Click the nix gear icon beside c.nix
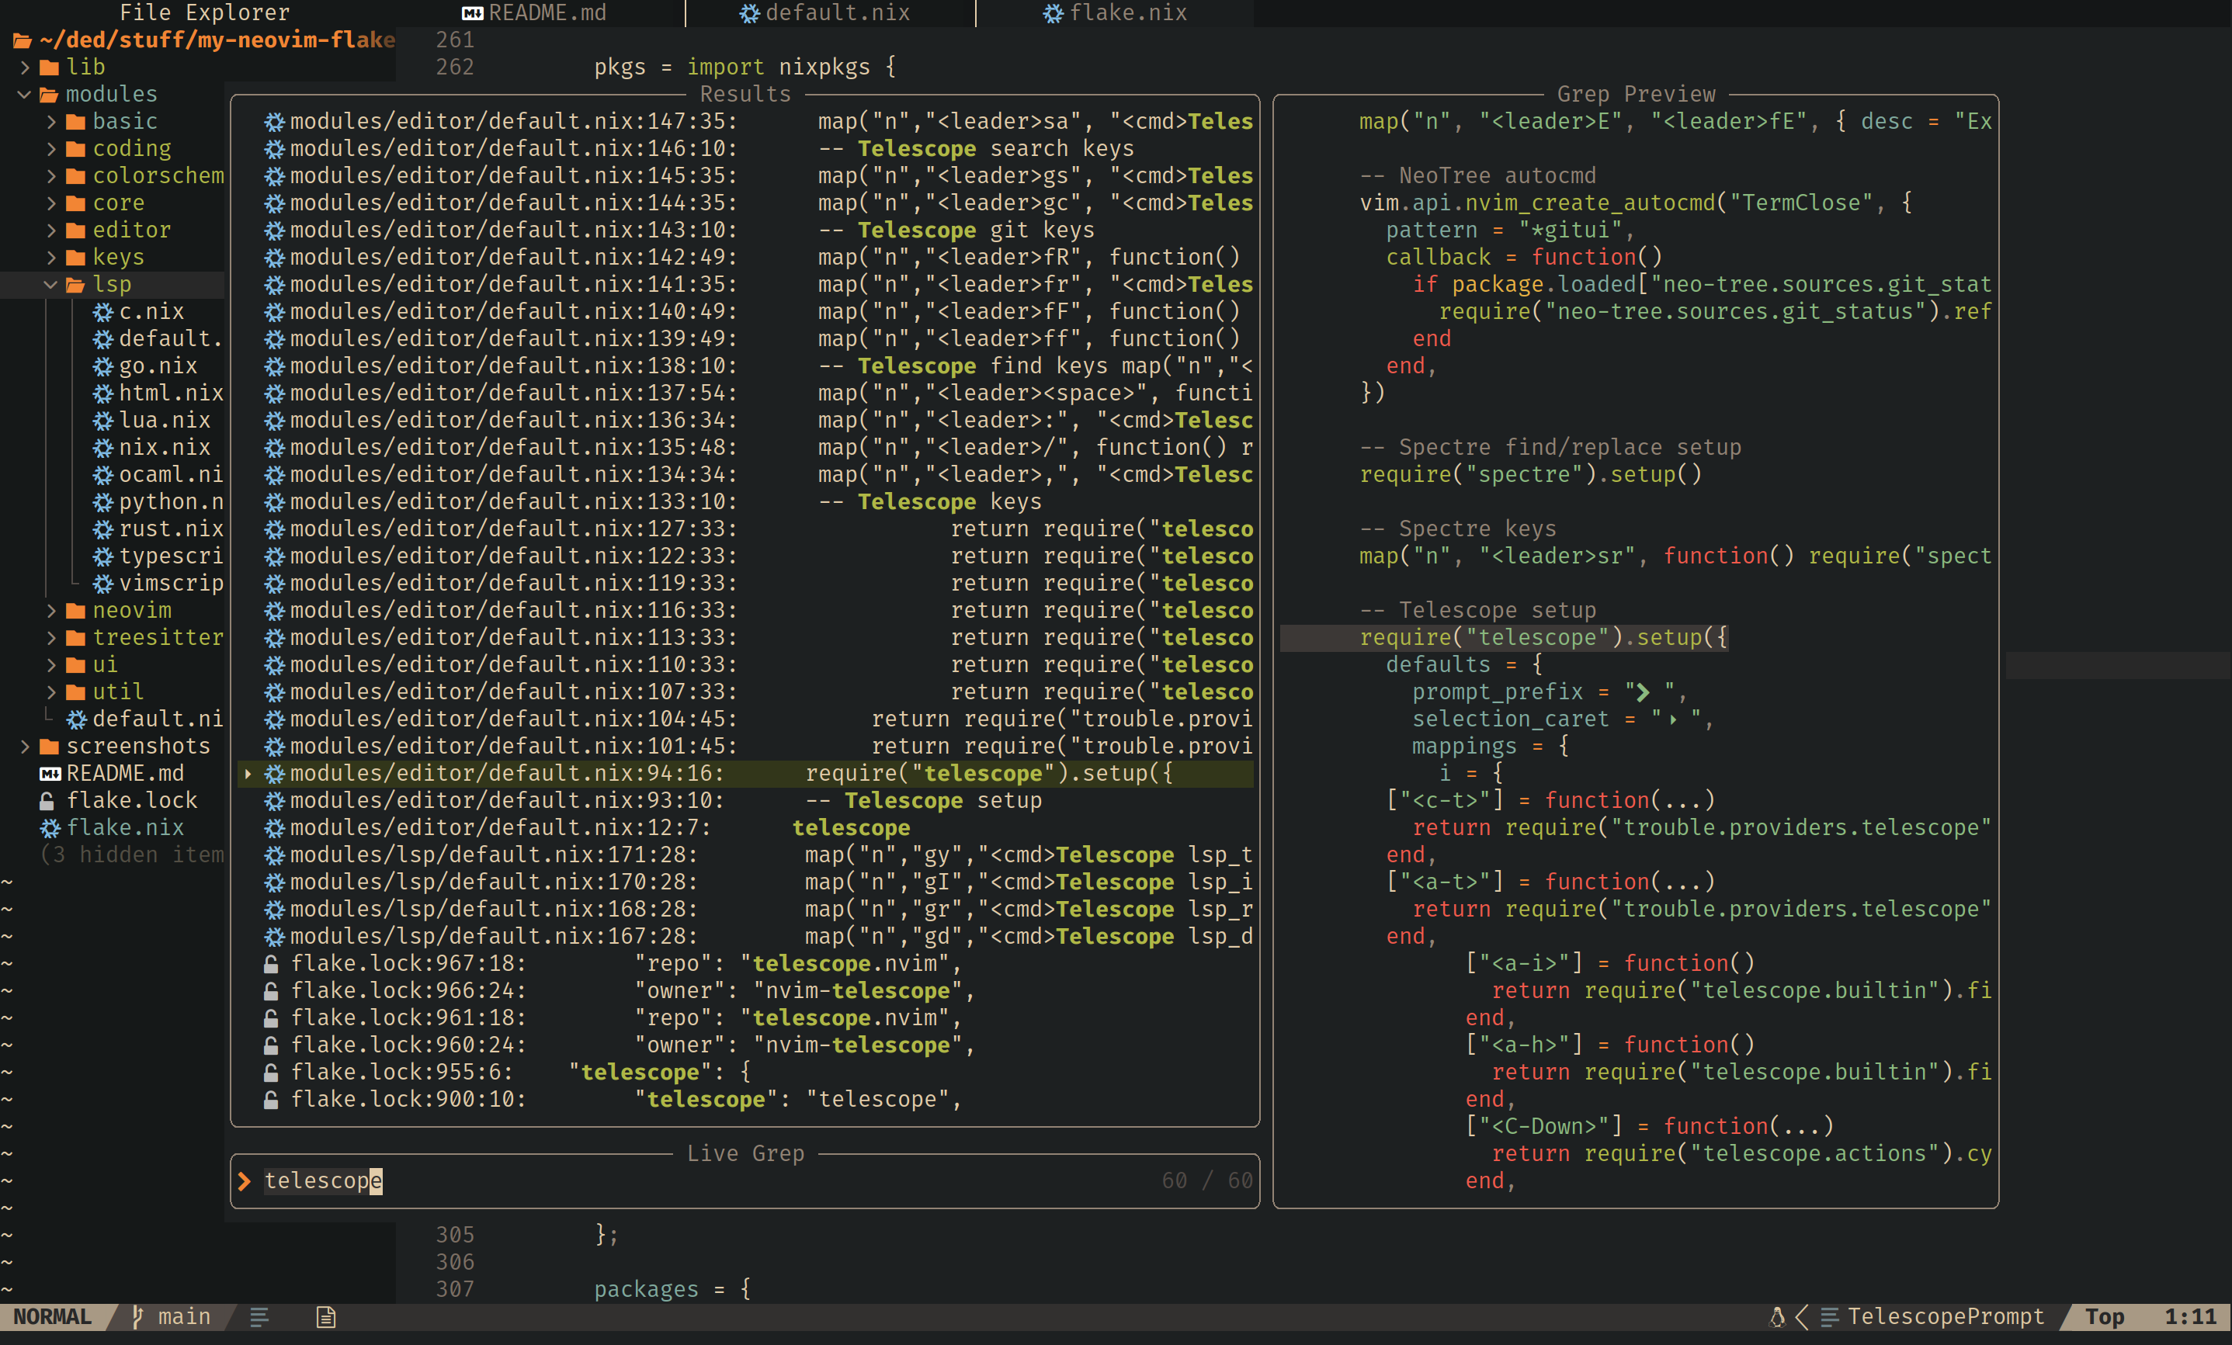 pos(103,311)
